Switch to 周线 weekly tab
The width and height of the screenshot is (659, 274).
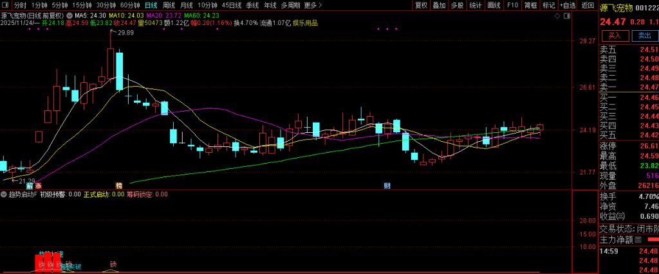point(169,5)
